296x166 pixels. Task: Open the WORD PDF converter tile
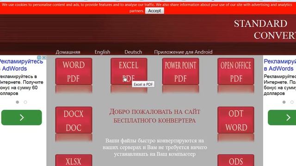pyautogui.click(x=74, y=71)
